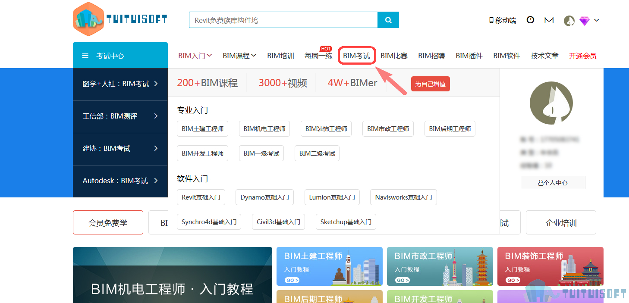
Task: Select the BIM后期工程师 tag
Action: point(450,129)
